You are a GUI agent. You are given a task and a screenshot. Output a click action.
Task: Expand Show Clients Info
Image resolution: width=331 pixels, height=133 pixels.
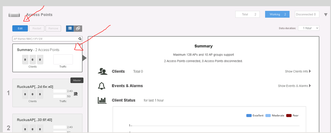pos(298,71)
